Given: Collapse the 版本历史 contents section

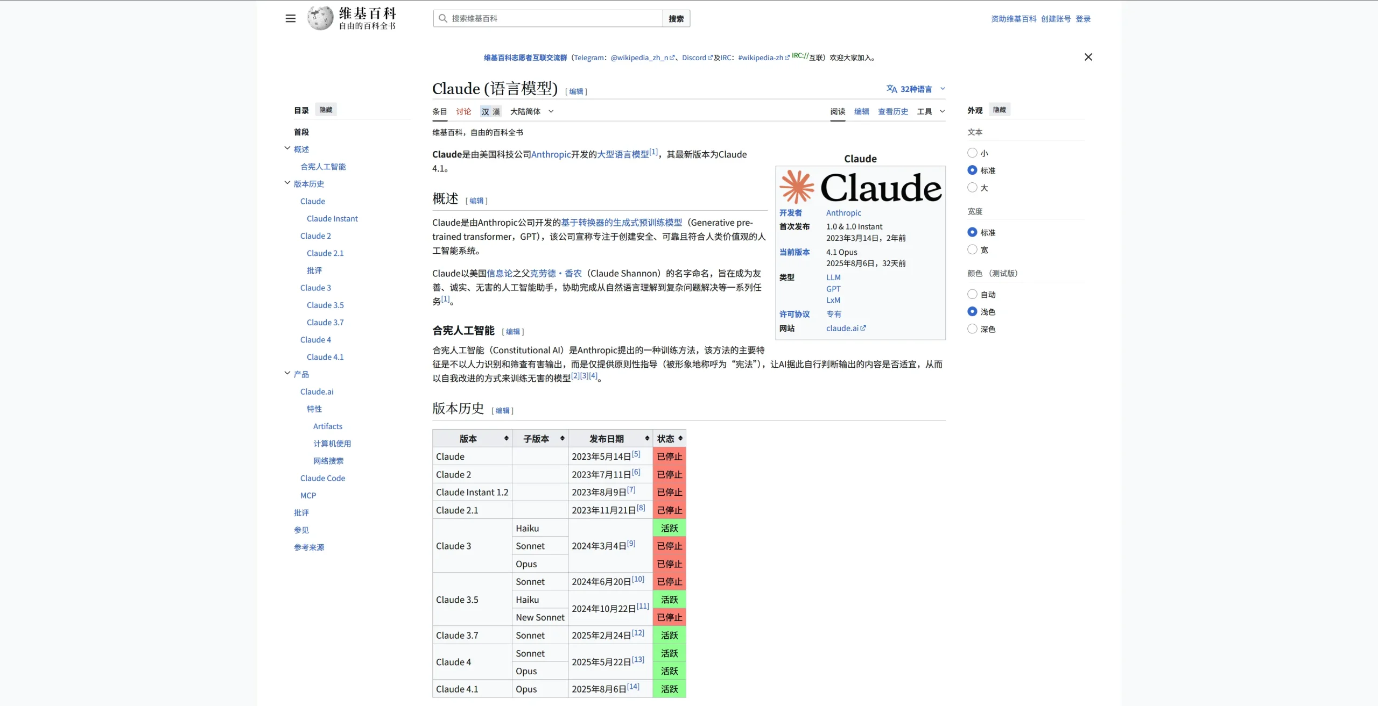Looking at the screenshot, I should pos(287,183).
